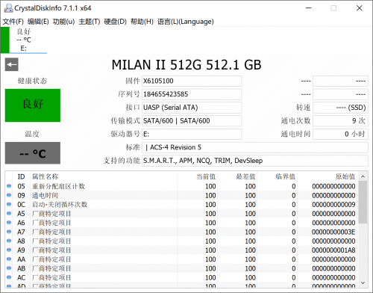Click the power-on hours field 0 小时
373x293 pixels.
(x=340, y=134)
